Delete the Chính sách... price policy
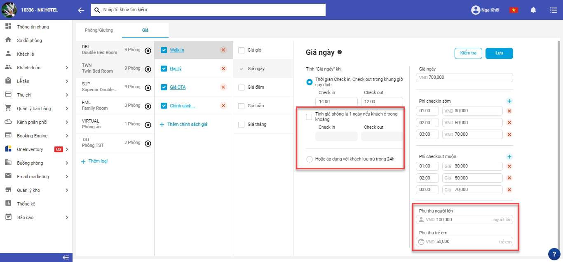 [x=223, y=106]
